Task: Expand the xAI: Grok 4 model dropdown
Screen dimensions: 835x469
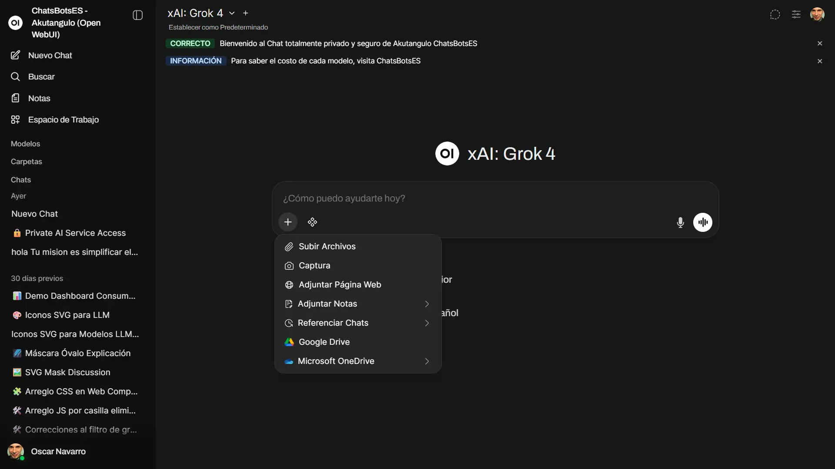Action: point(232,13)
